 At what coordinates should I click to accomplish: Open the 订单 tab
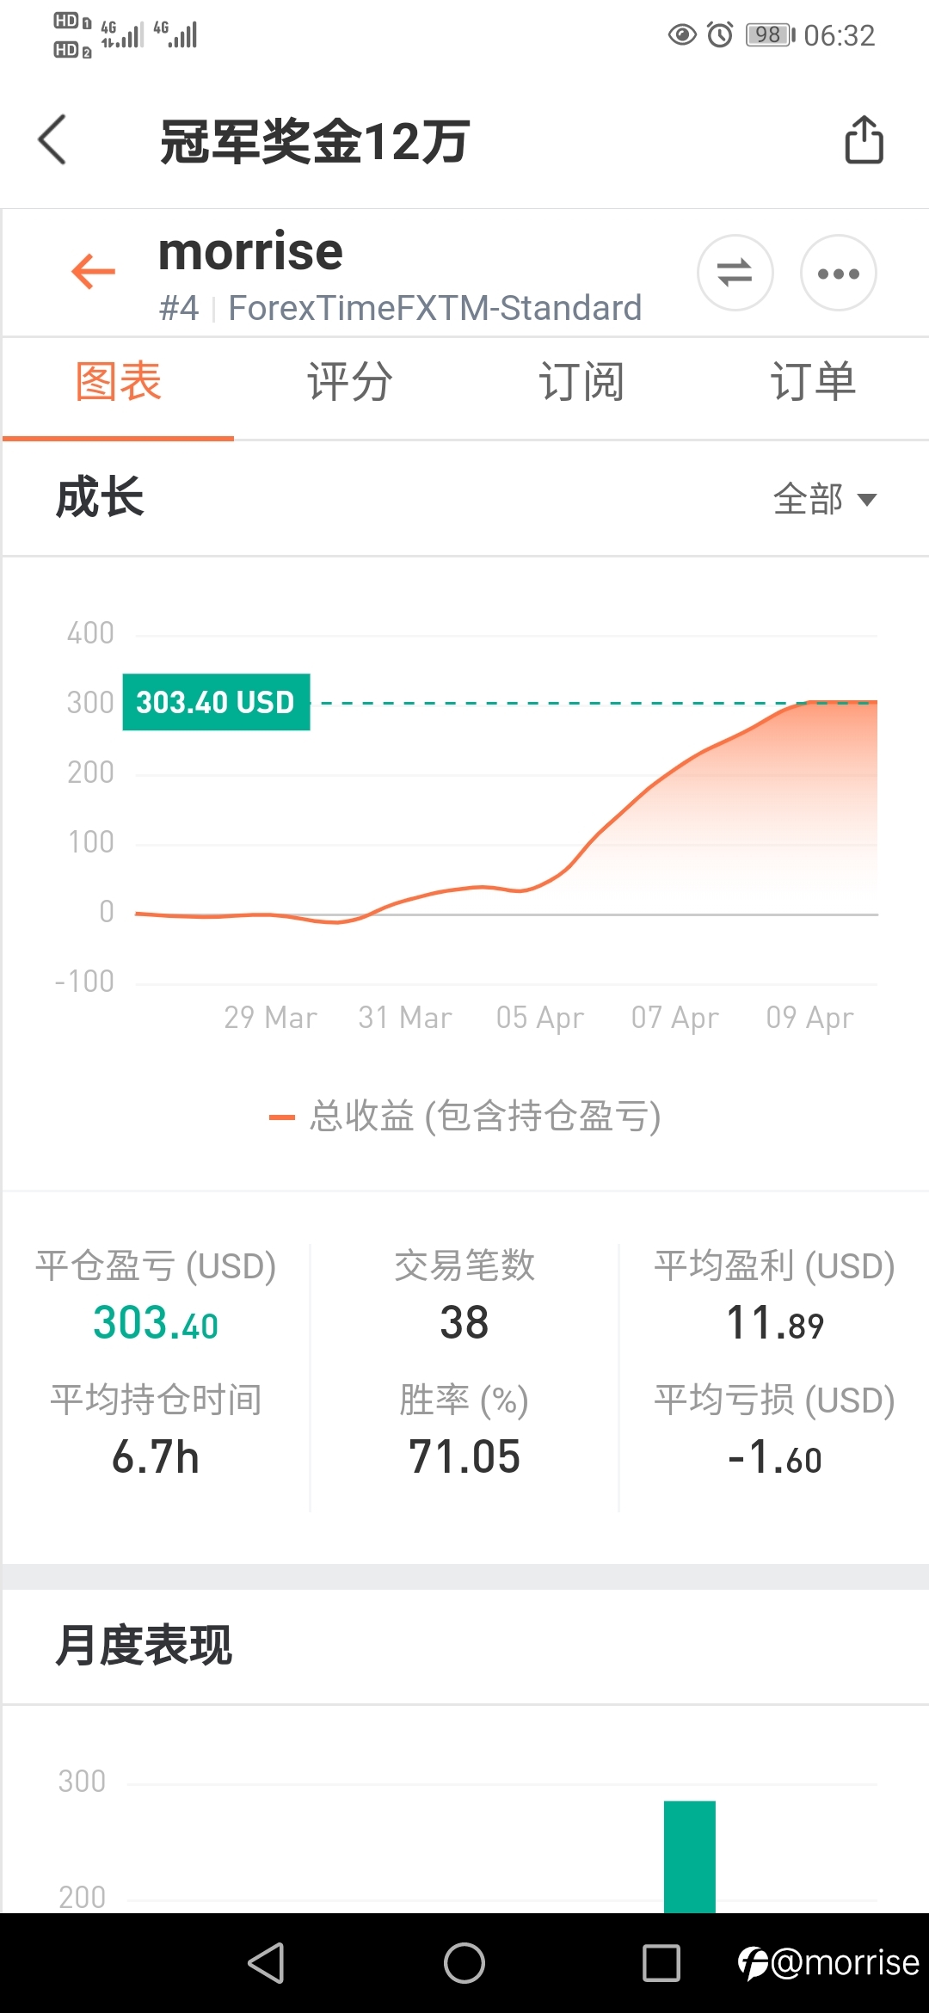pos(813,382)
